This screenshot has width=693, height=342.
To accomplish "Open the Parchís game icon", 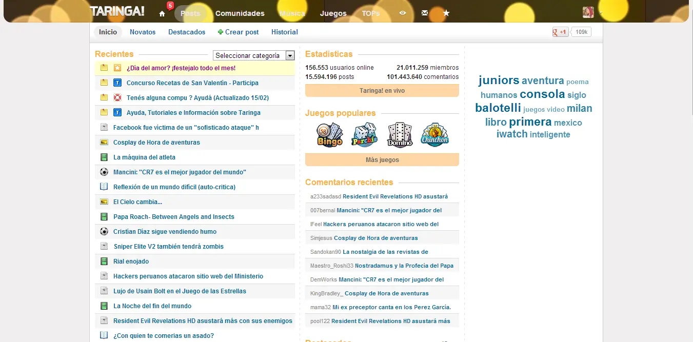I will pyautogui.click(x=364, y=134).
